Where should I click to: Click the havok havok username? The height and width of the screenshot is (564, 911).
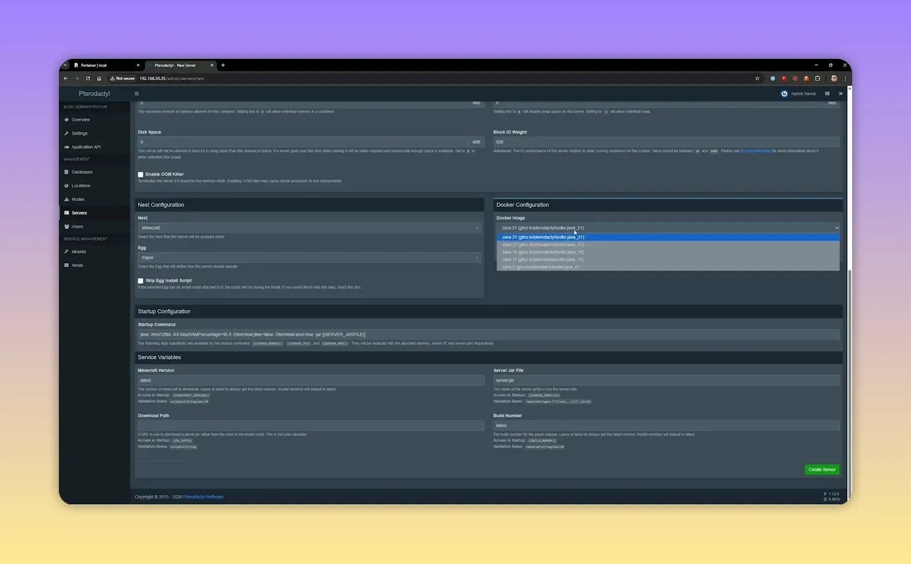tap(804, 94)
